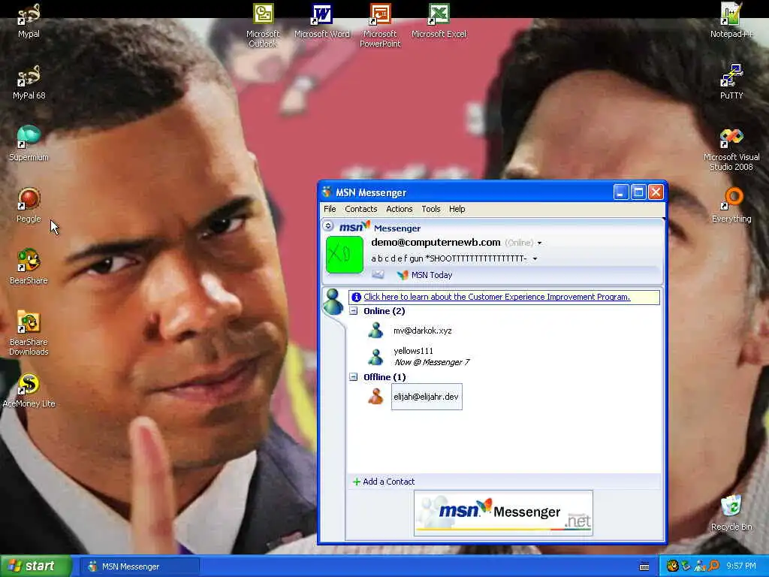Click the large contacts tab buddy icon

[333, 301]
